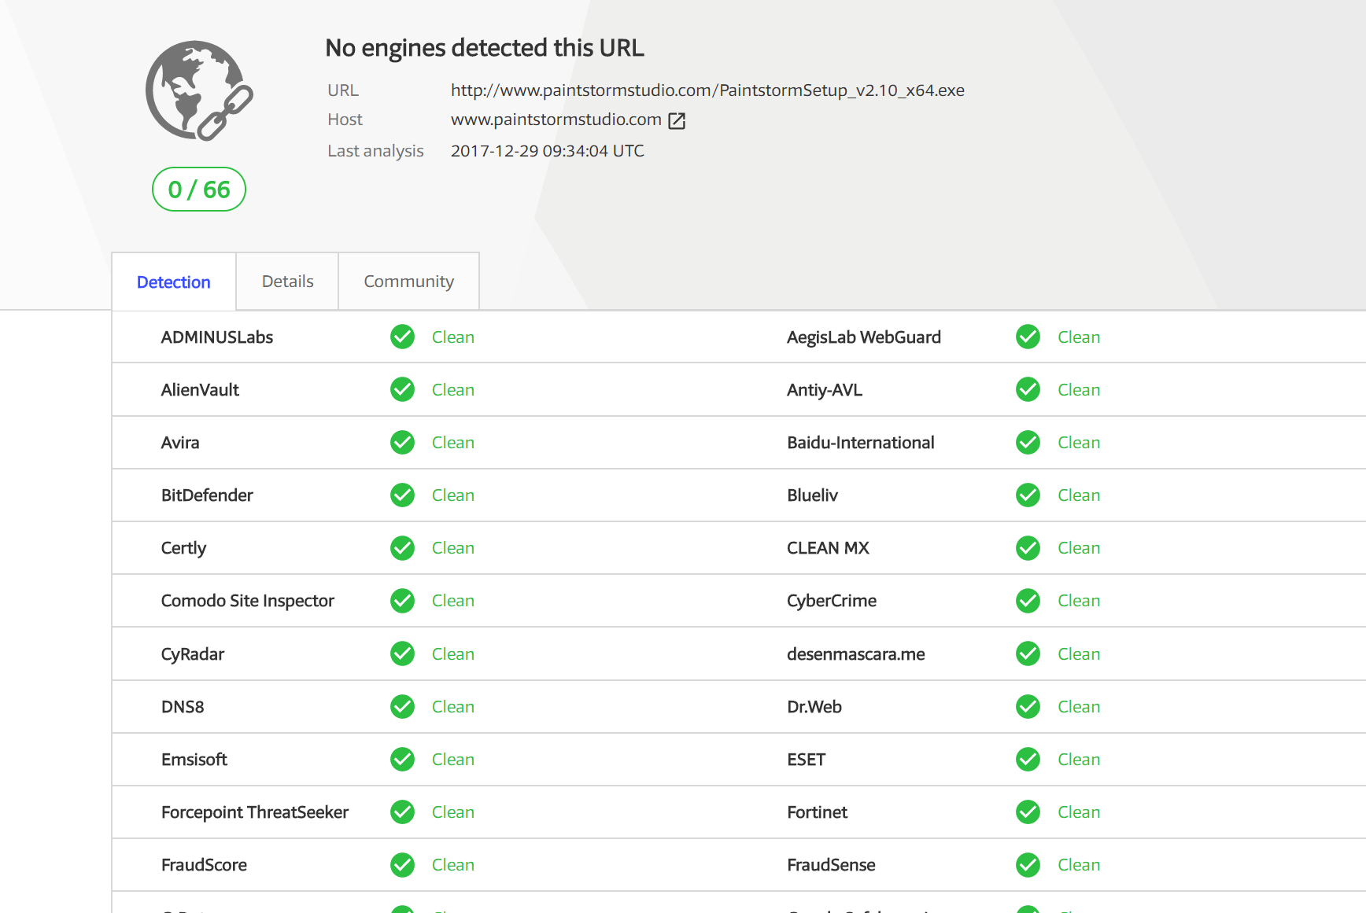The height and width of the screenshot is (913, 1366).
Task: Click the green checkmark for ESET
Action: 1028,759
